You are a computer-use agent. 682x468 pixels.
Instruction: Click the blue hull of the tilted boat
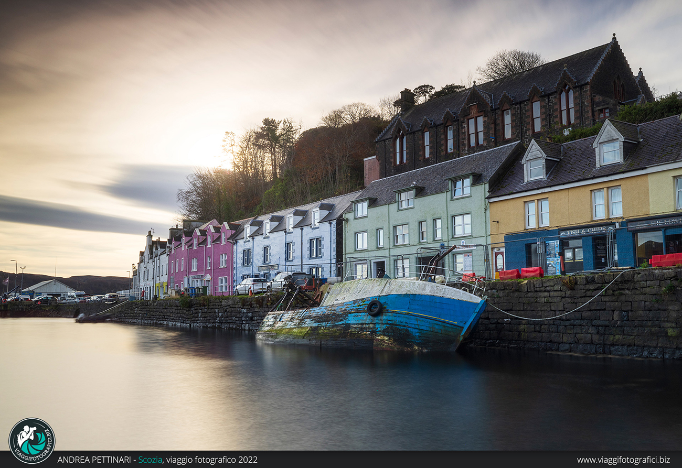coord(420,320)
